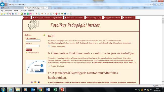Screen dimensions: 164x92
Task: Open the Fájl menu
Action: tap(2, 11)
